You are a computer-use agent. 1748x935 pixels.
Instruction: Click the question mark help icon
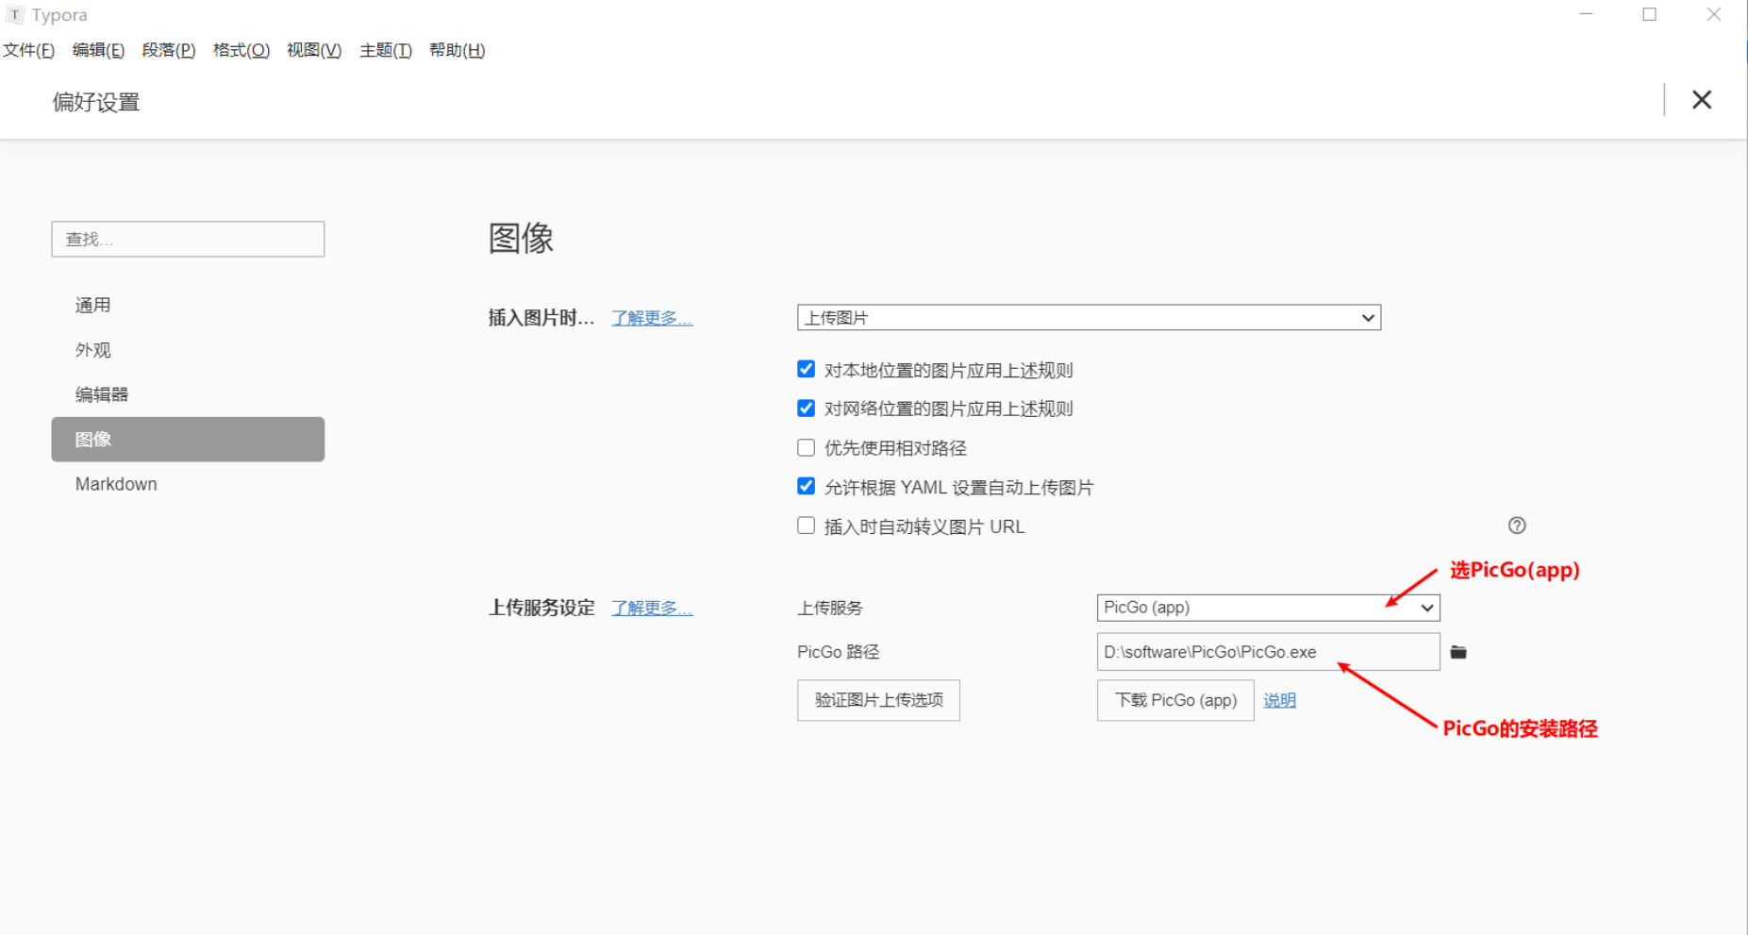[x=1517, y=525]
